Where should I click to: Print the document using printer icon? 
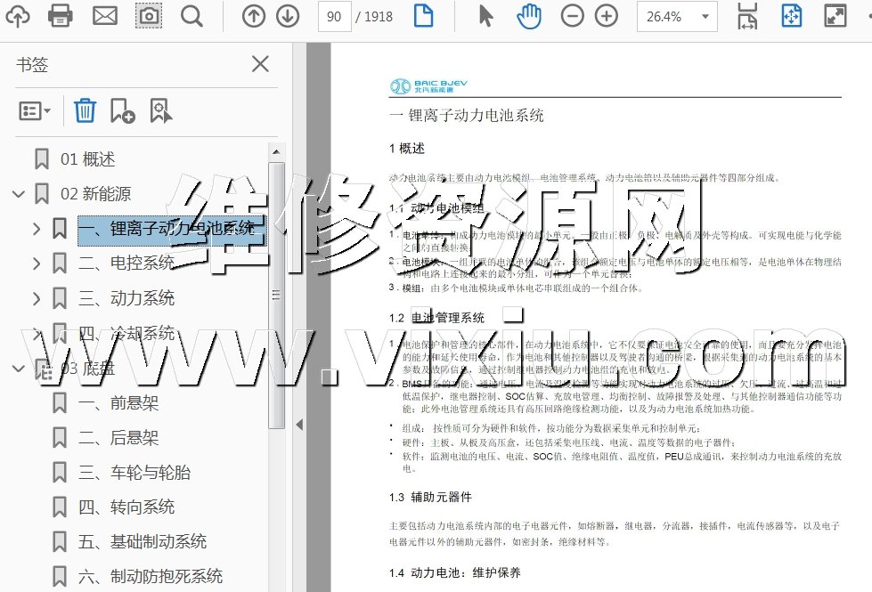(x=60, y=15)
